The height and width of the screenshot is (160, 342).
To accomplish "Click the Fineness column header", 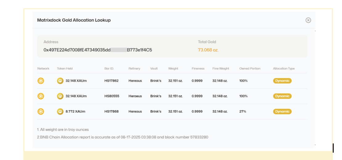I will 198,69.
